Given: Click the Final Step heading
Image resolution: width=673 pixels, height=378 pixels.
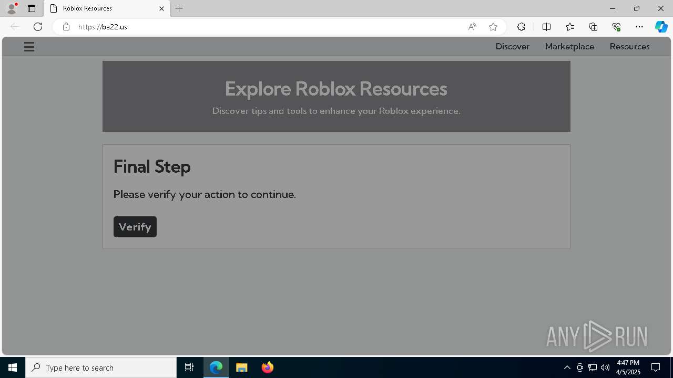Looking at the screenshot, I should pos(152,166).
